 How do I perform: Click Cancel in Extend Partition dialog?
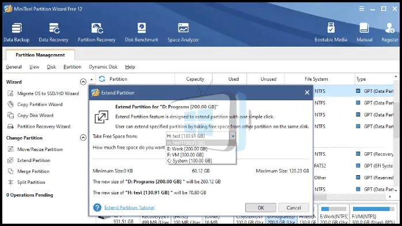[x=294, y=208]
